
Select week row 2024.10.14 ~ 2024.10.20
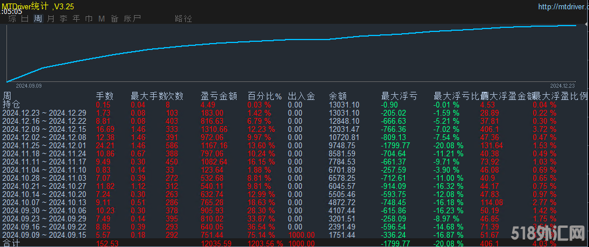[44, 194]
